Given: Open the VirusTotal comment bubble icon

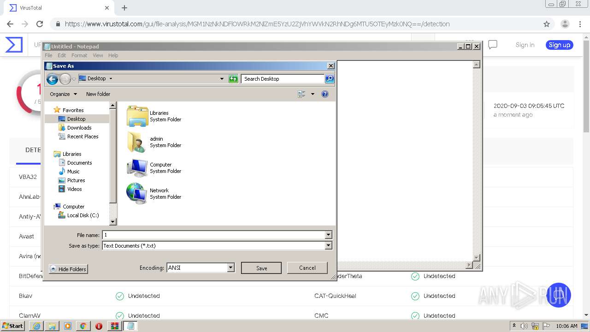Looking at the screenshot, I should pos(493,45).
